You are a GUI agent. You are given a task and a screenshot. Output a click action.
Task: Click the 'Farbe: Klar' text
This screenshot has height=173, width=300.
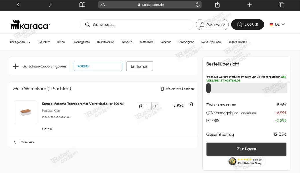pos(51,111)
